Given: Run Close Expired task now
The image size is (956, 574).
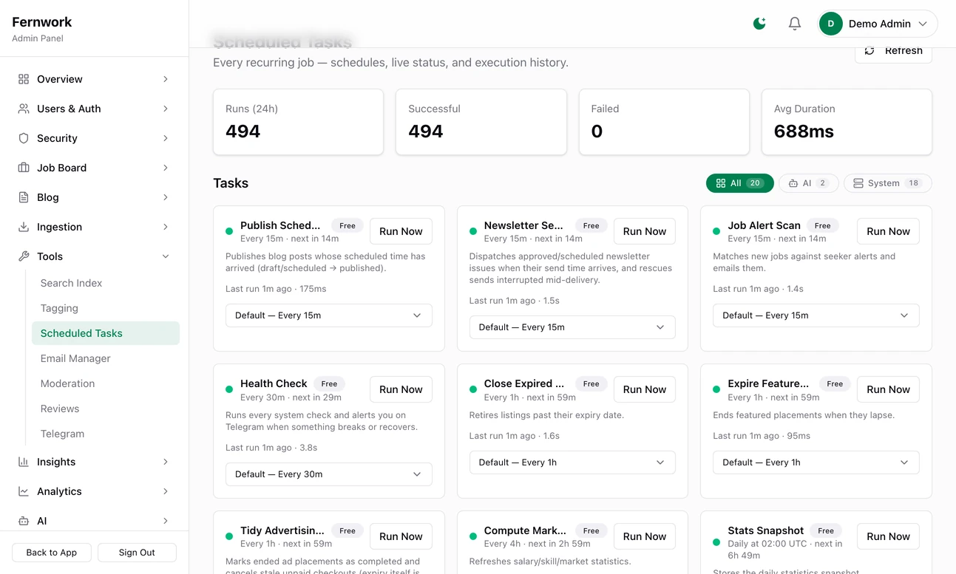Looking at the screenshot, I should coord(645,389).
